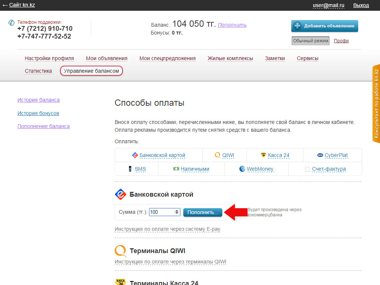Click the Сумма amount input field
380x285 pixels.
161,212
